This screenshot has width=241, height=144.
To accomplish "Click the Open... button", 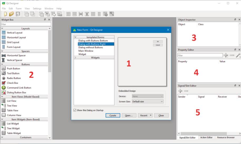I will click(129, 115).
